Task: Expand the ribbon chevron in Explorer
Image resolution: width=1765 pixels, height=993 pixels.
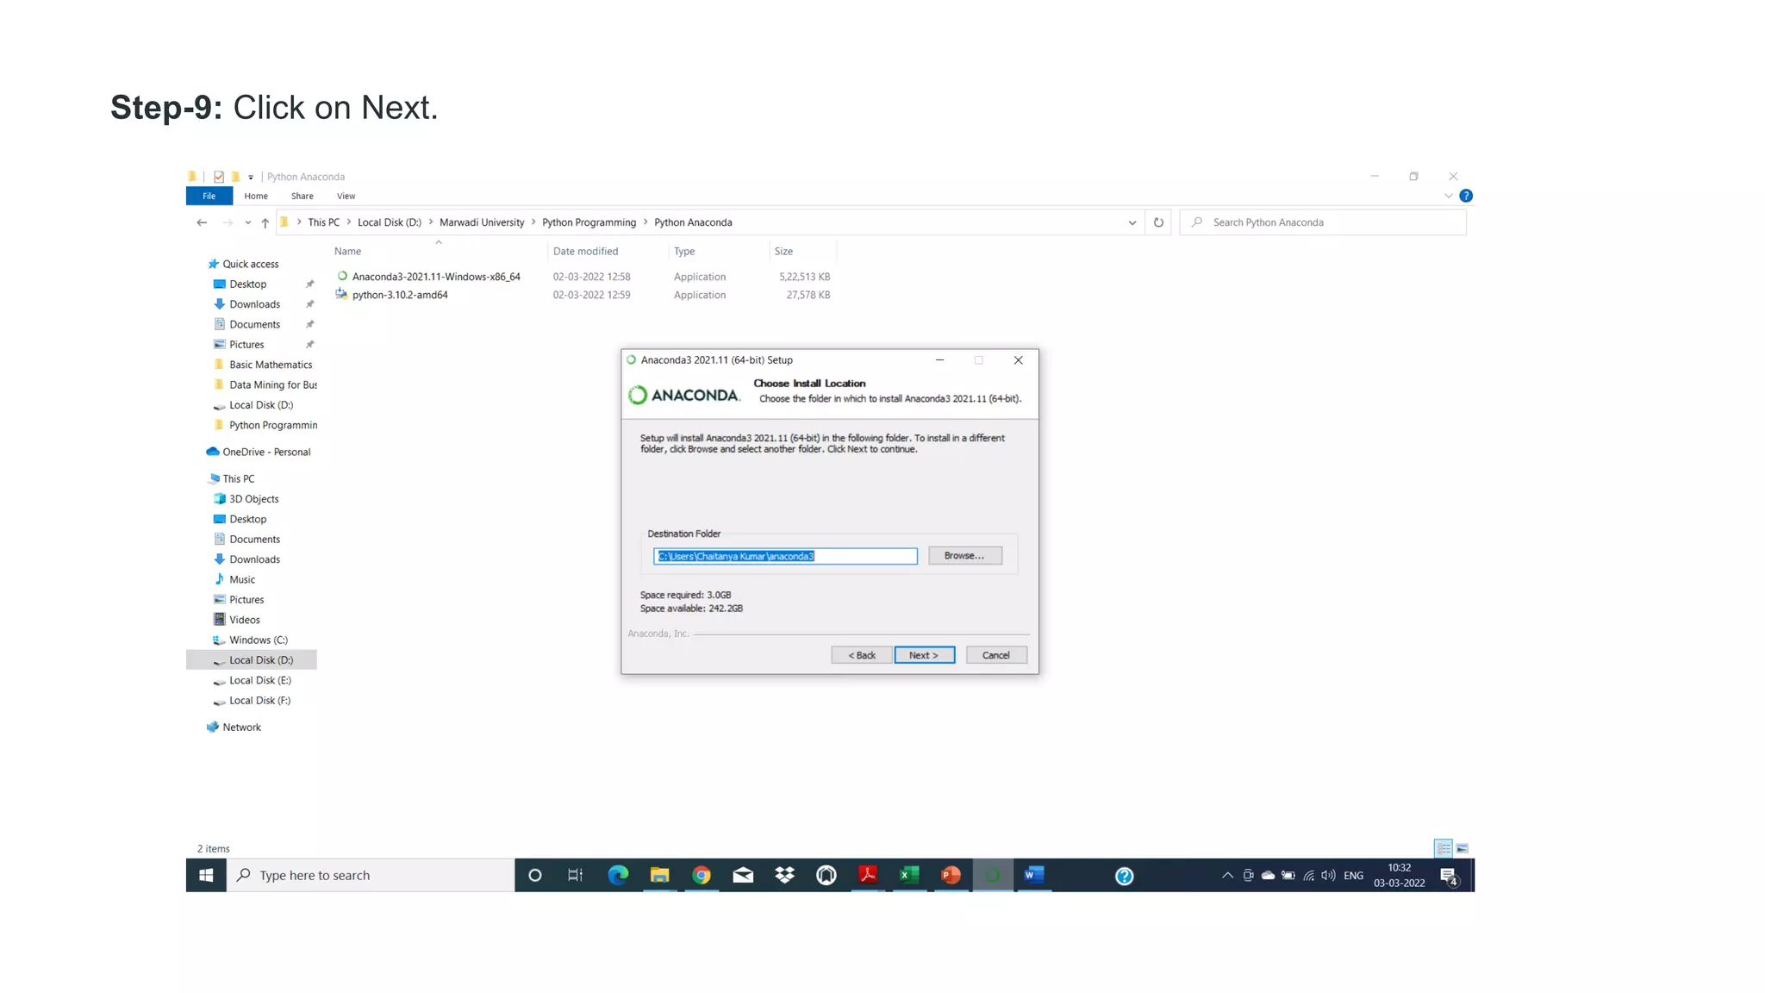Action: pyautogui.click(x=1449, y=197)
